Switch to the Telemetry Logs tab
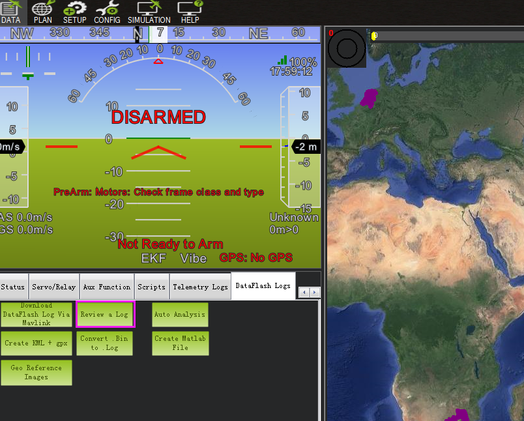 tap(200, 287)
